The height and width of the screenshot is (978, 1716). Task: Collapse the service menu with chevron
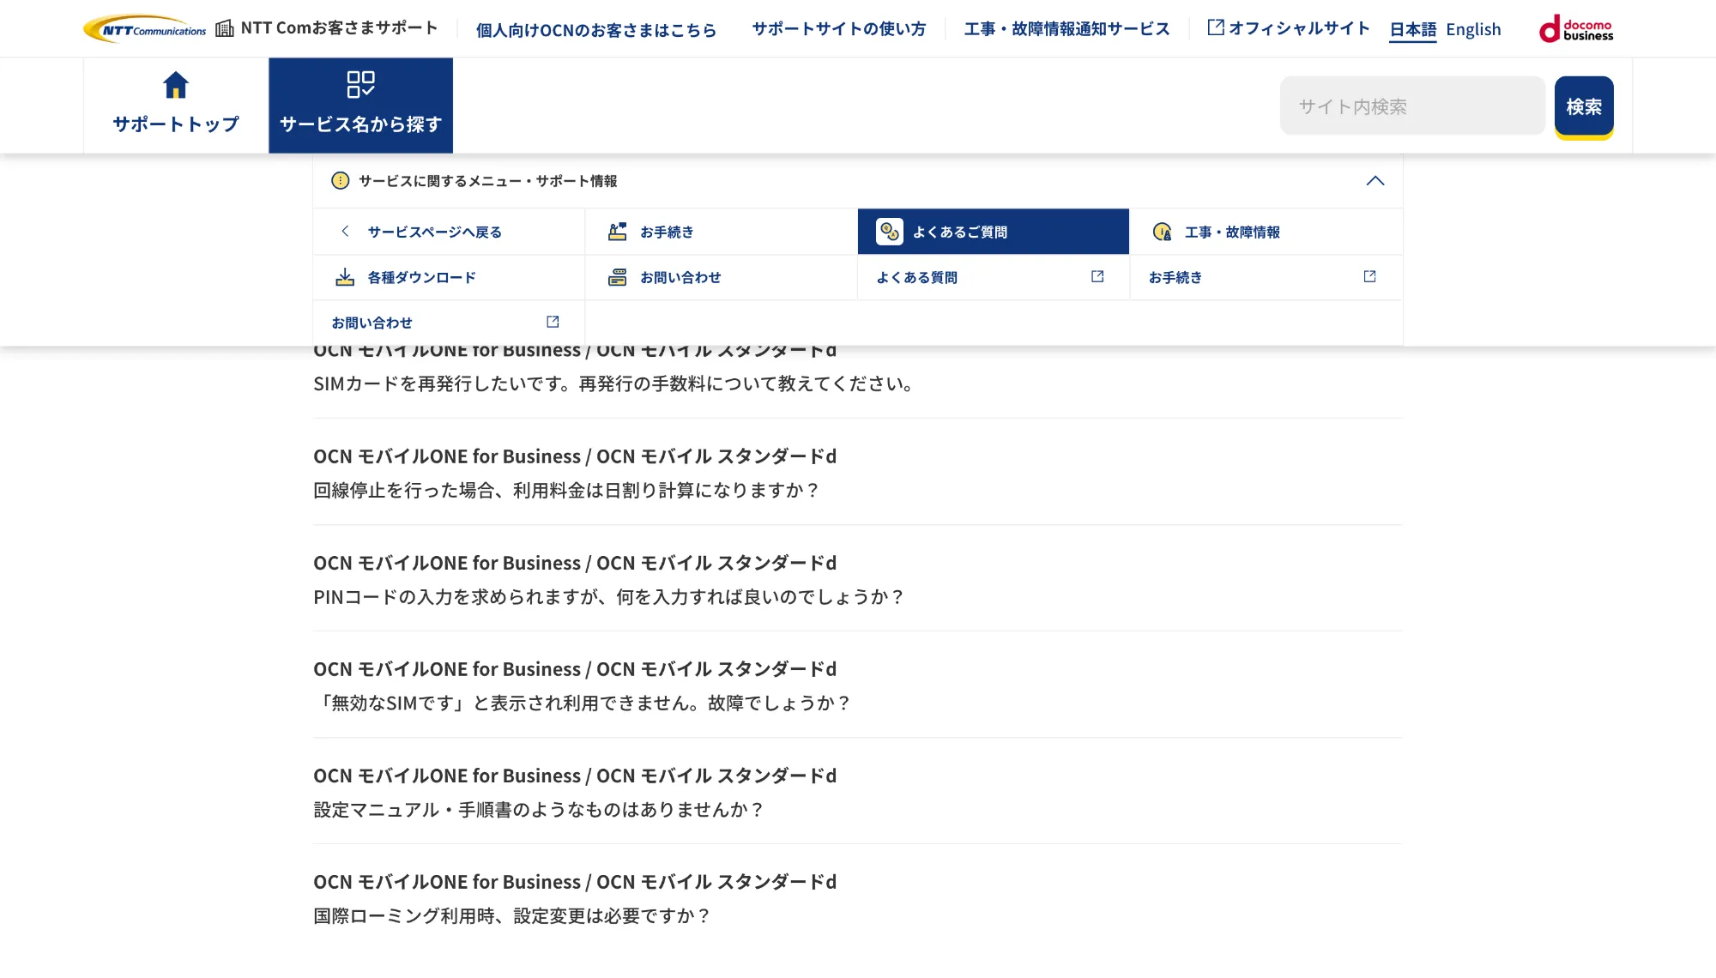click(1375, 181)
